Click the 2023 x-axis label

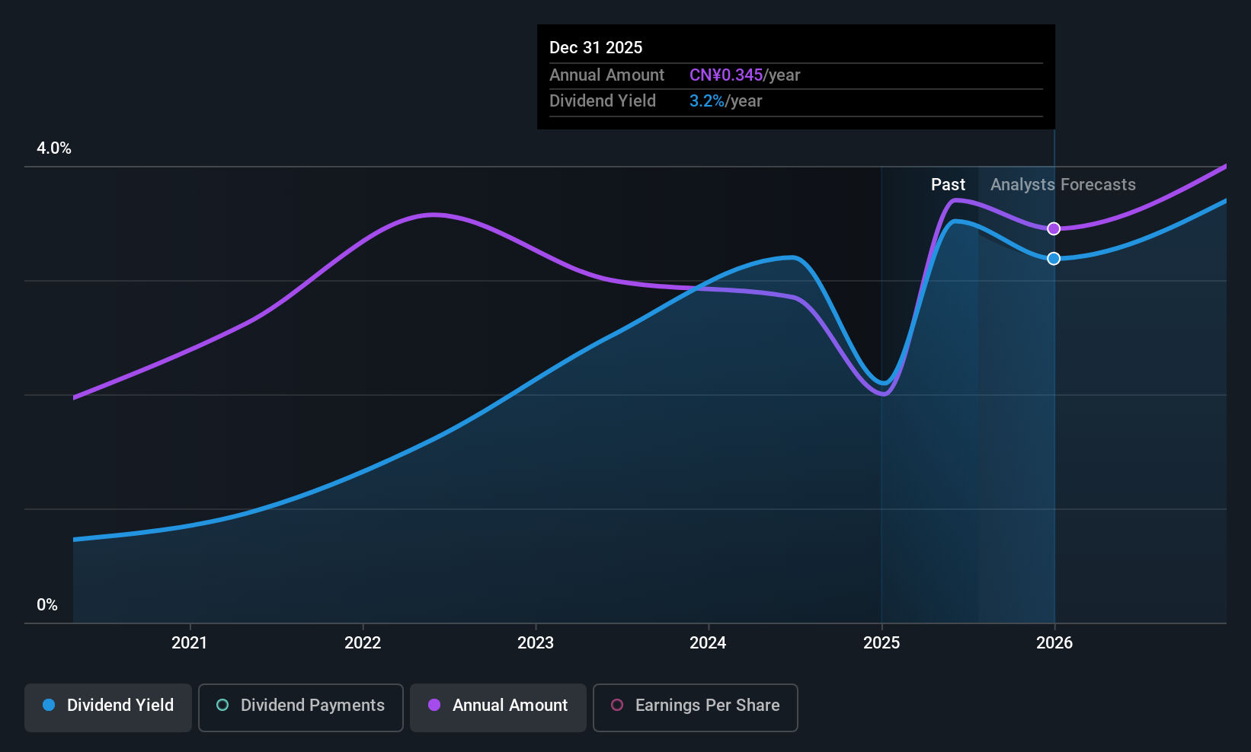coord(536,642)
